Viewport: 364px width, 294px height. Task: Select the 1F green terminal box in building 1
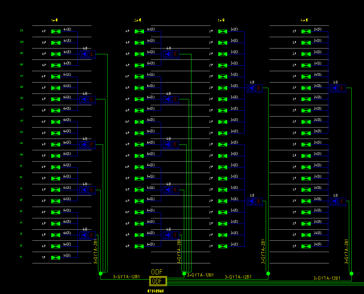(55, 258)
